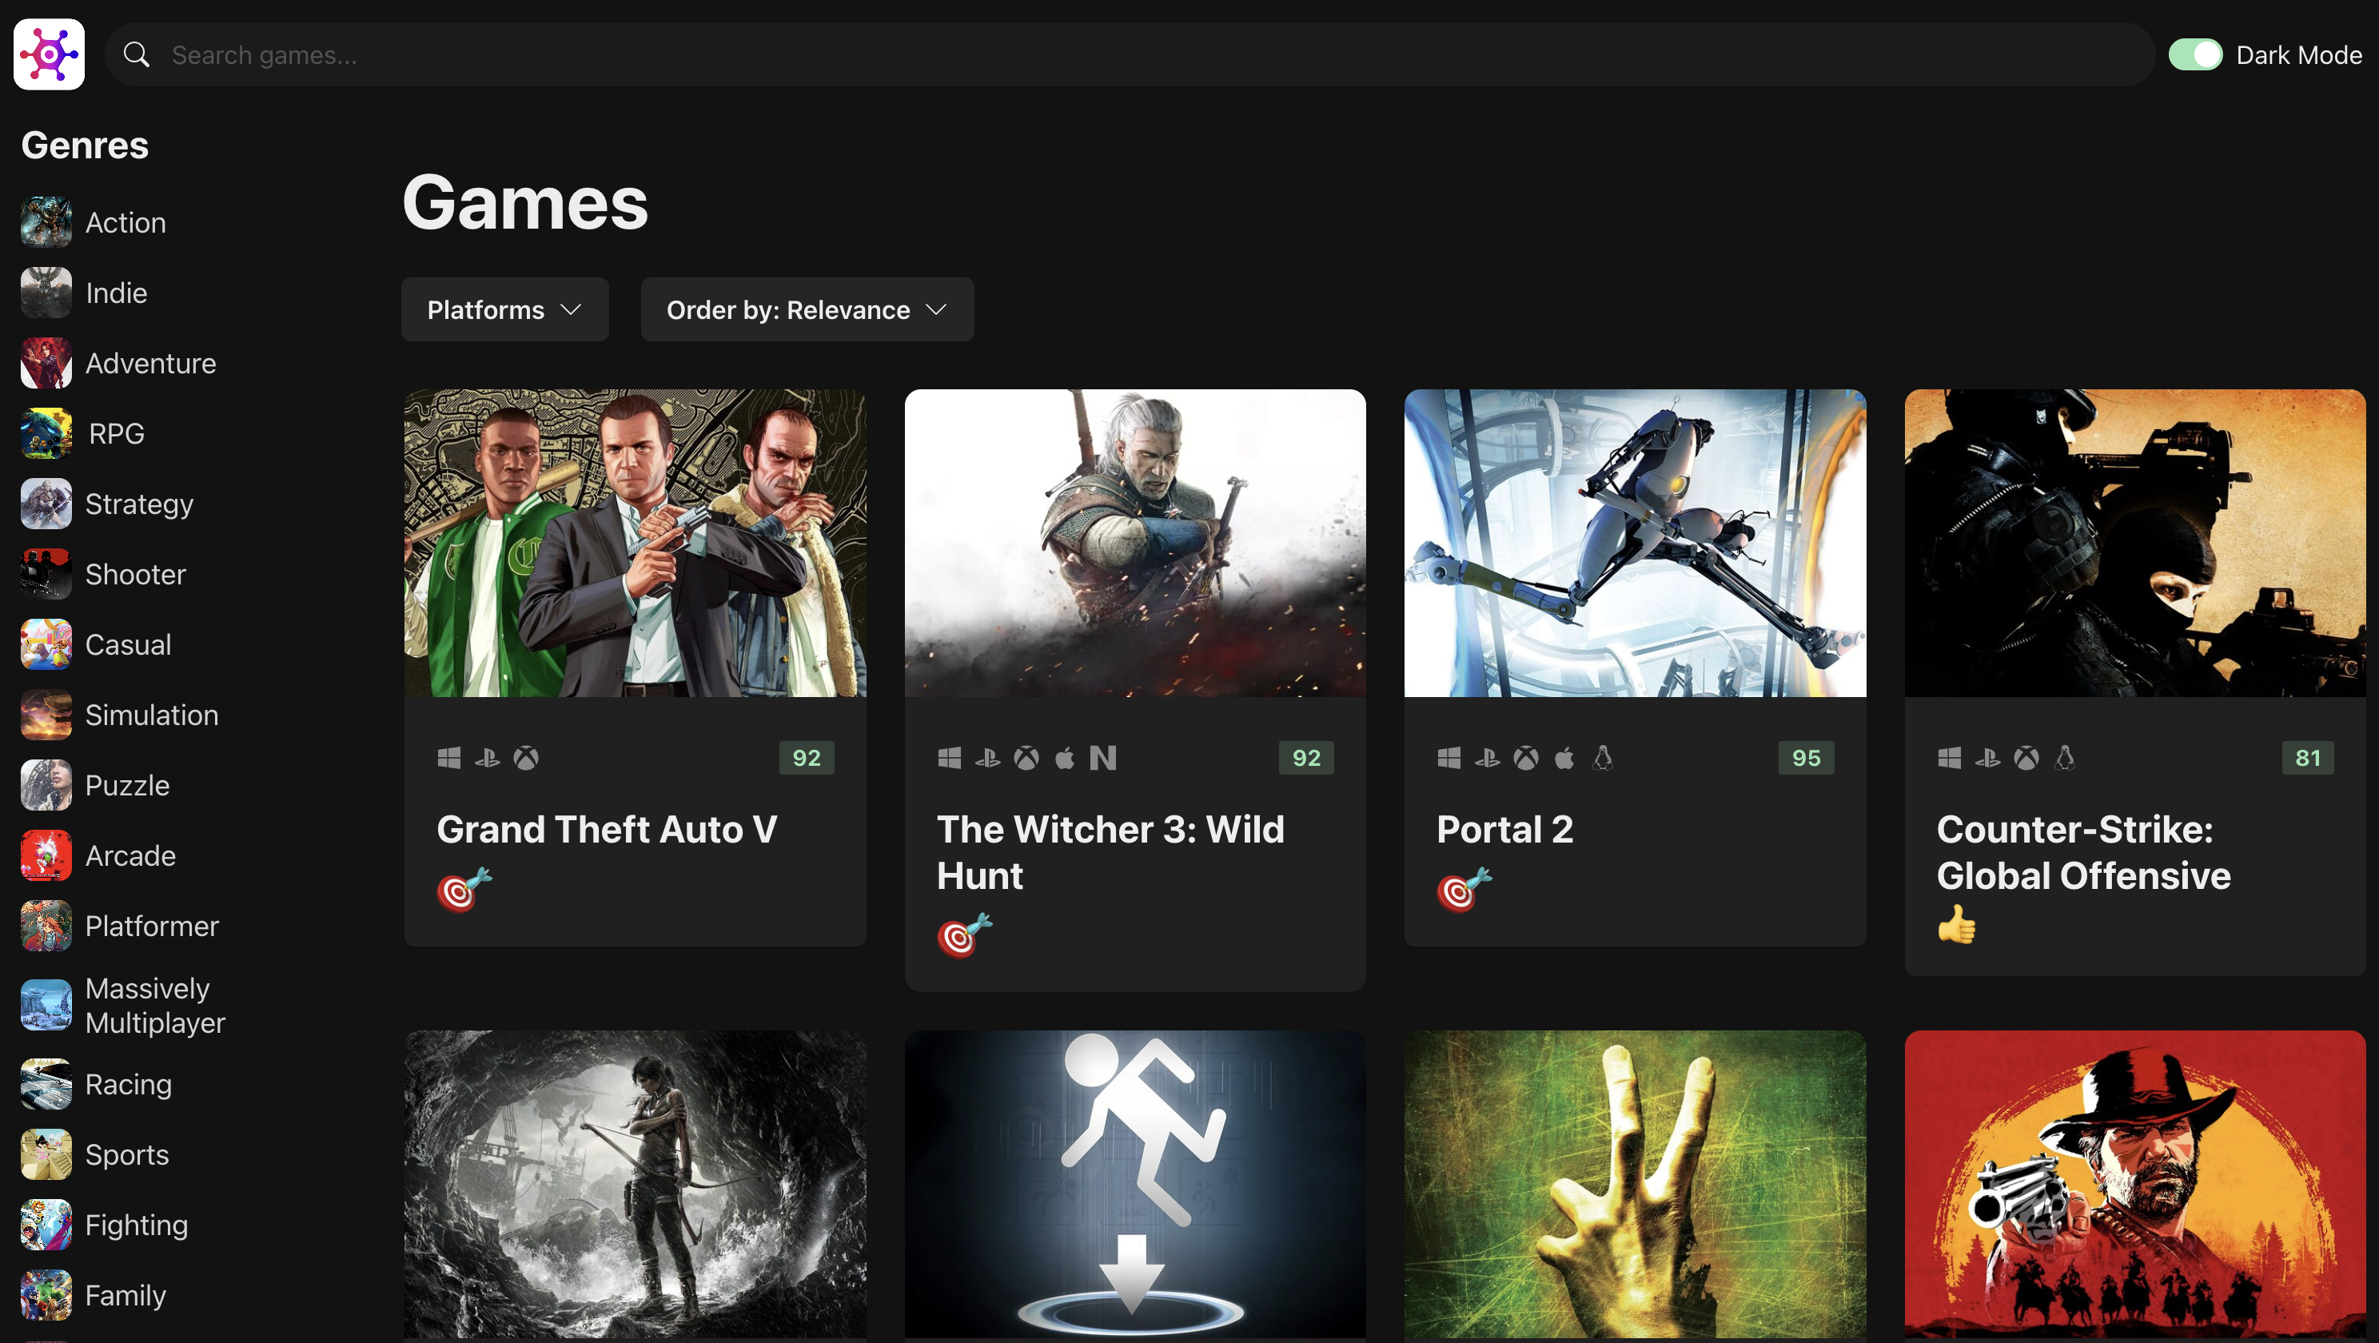Click Linux icon on Counter-Strike card

click(2065, 759)
